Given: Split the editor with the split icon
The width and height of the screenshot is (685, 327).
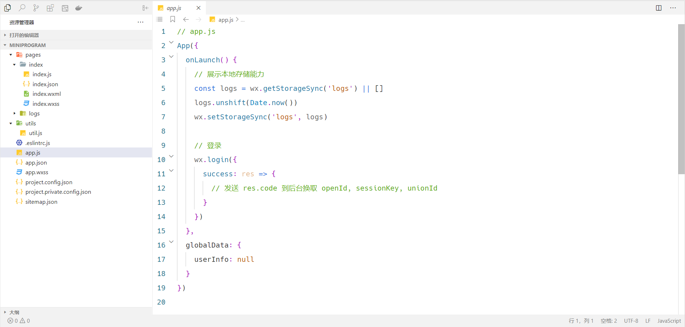Looking at the screenshot, I should click(x=659, y=8).
